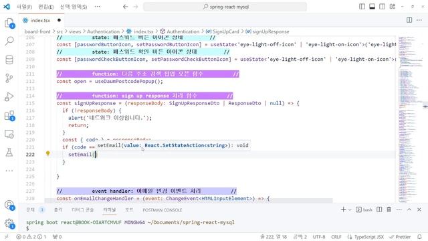The height and width of the screenshot is (241, 428).
Task: Open the 편집(E) menu
Action: [x=46, y=7]
